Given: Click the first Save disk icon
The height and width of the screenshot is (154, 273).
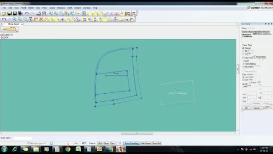Looking at the screenshot, I should 9,13.
